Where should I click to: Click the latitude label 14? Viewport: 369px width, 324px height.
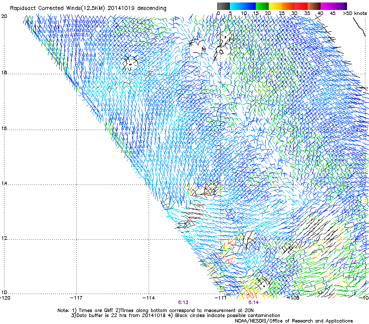[4, 183]
